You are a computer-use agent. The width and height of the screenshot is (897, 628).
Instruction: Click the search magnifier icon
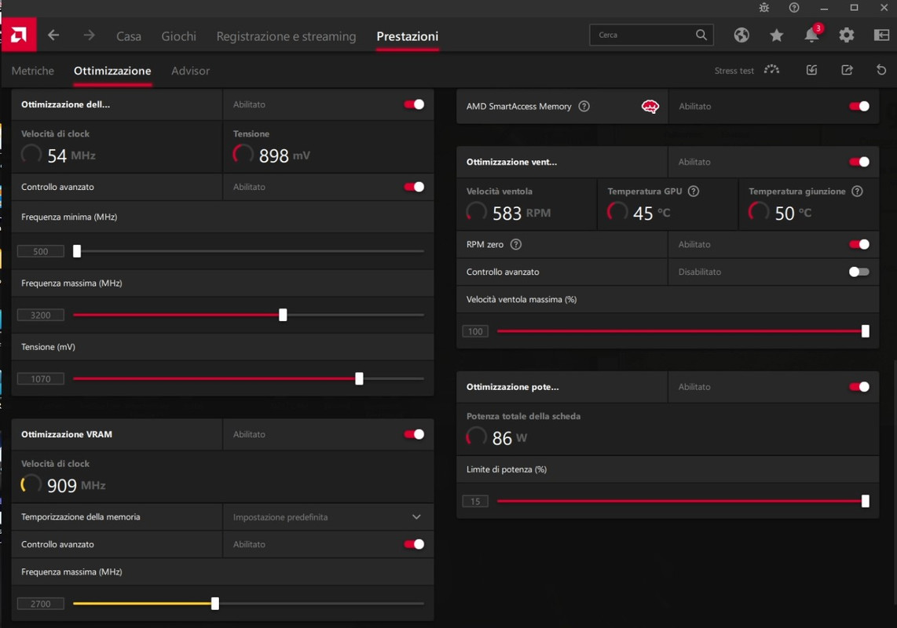coord(701,35)
